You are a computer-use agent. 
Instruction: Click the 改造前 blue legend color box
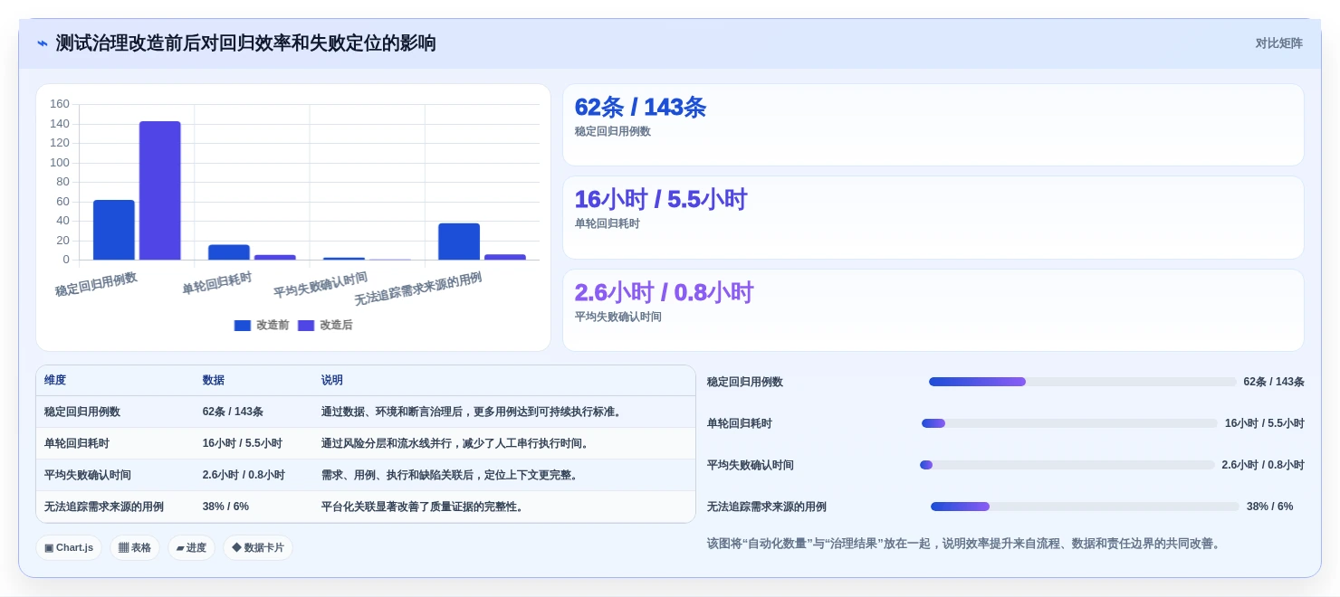pyautogui.click(x=243, y=326)
